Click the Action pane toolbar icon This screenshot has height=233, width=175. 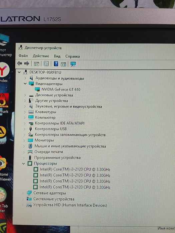63,64
